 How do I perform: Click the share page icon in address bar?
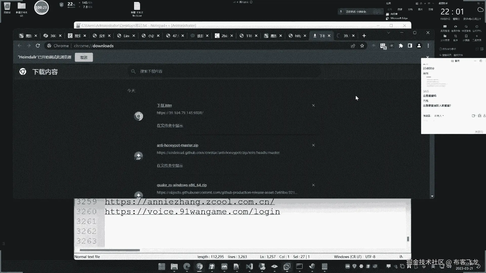[x=353, y=46]
